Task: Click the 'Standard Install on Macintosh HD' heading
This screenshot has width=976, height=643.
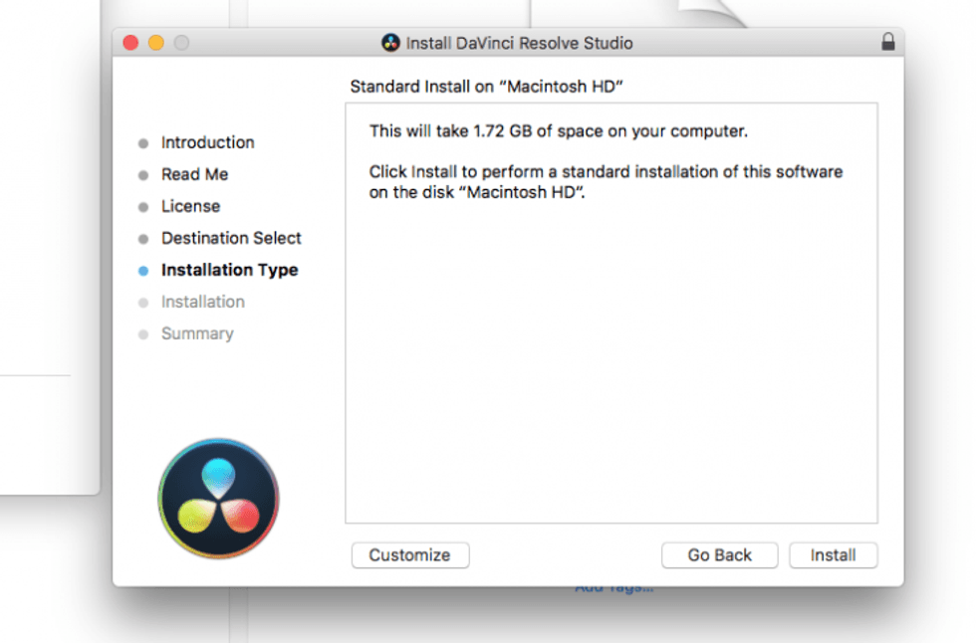Action: pos(486,87)
